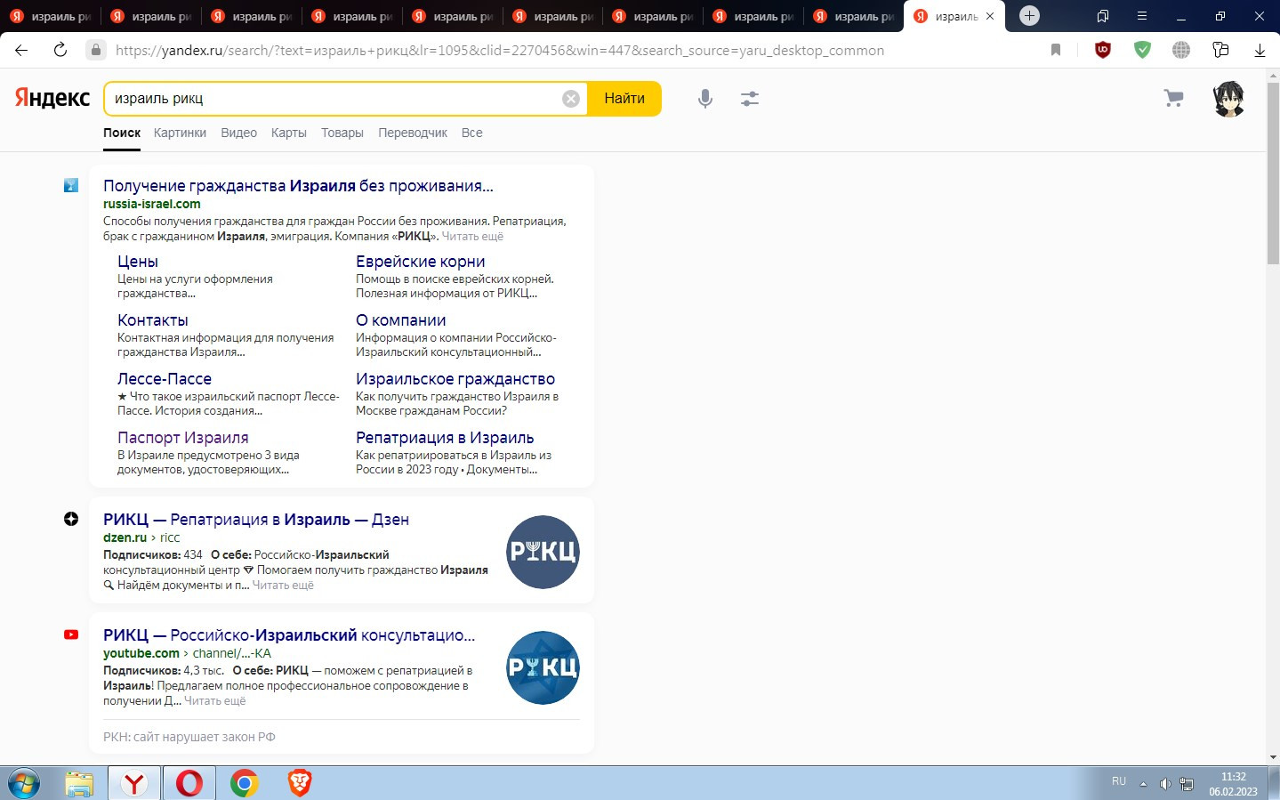Screen dimensions: 1280x800
Task: Go back with the browser back arrow
Action: pyautogui.click(x=21, y=50)
